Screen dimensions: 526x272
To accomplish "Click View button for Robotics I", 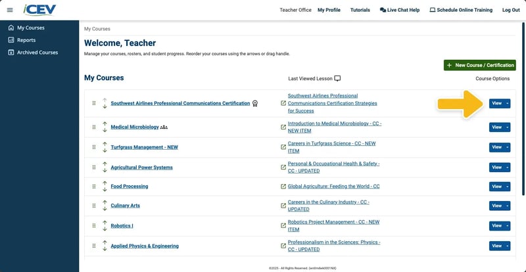I will click(497, 226).
